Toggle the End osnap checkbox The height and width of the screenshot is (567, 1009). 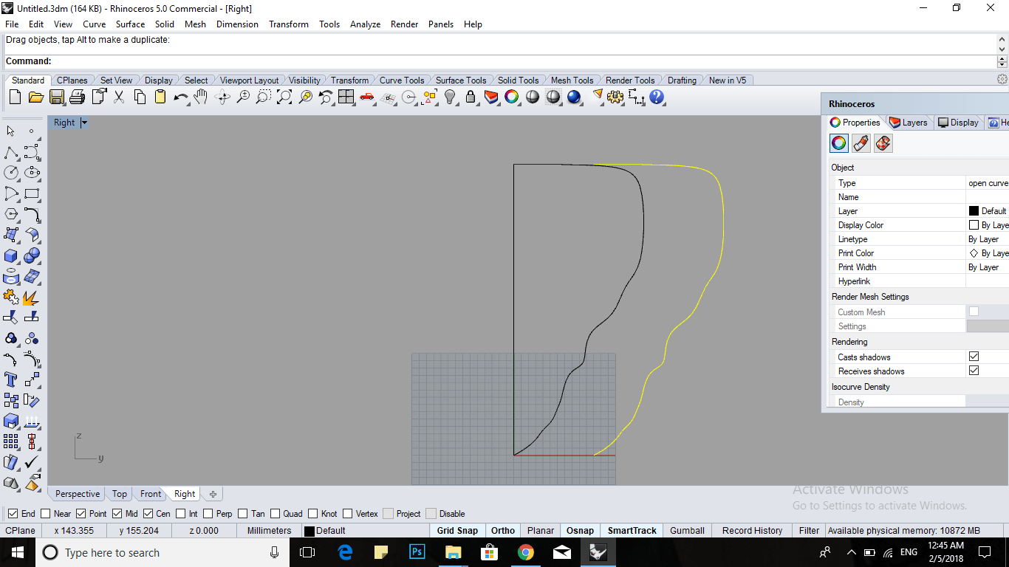tap(13, 514)
